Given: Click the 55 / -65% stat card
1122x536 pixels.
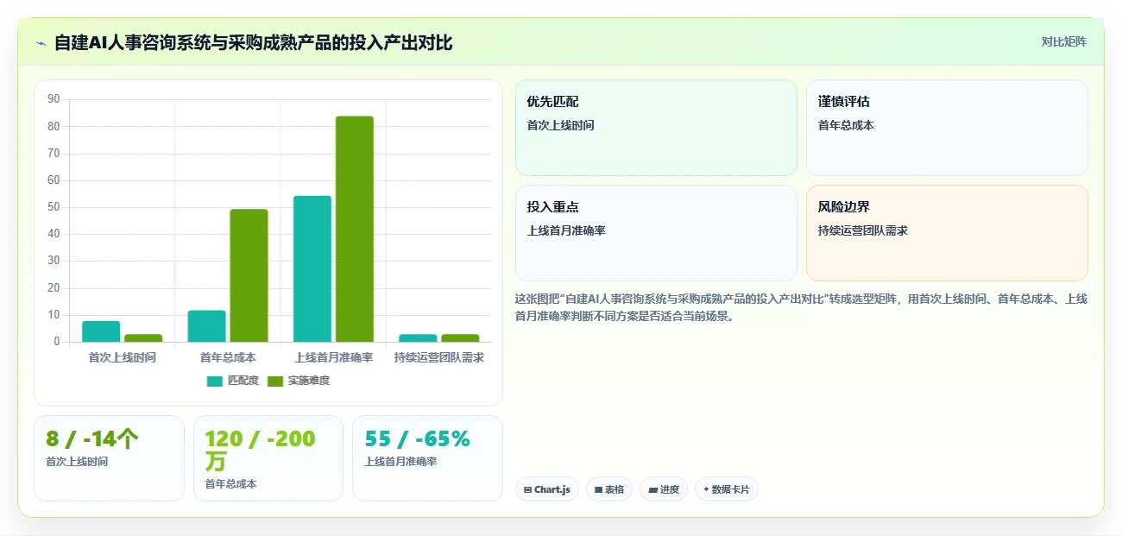Looking at the screenshot, I should [427, 458].
